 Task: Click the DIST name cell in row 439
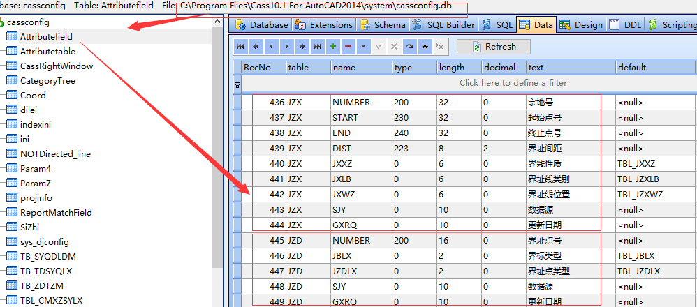[x=362, y=149]
